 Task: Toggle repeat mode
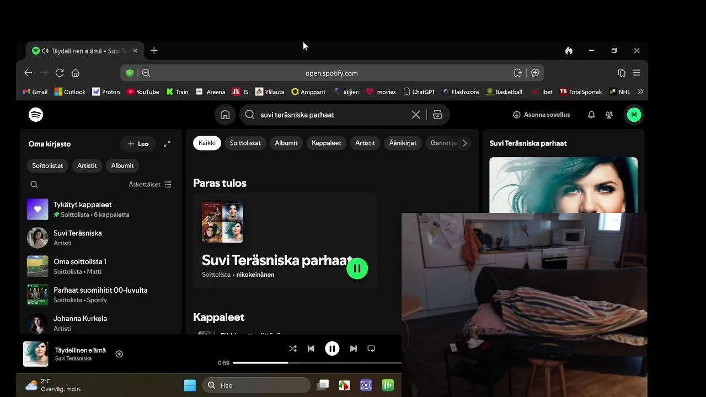(371, 348)
